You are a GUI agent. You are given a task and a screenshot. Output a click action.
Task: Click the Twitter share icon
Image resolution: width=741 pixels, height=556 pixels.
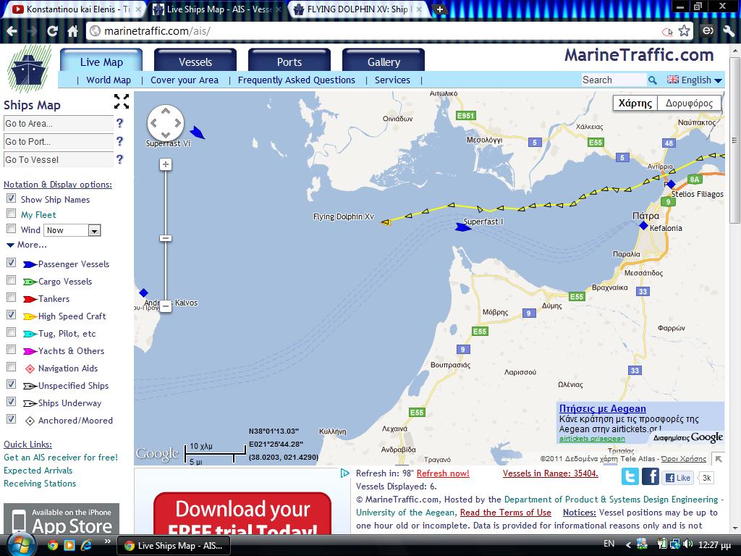point(630,476)
